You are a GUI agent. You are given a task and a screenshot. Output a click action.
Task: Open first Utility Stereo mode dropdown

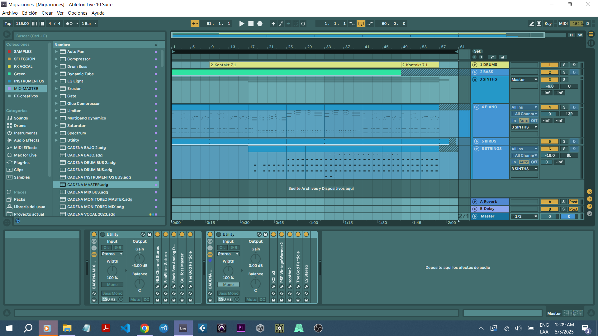[112, 254]
